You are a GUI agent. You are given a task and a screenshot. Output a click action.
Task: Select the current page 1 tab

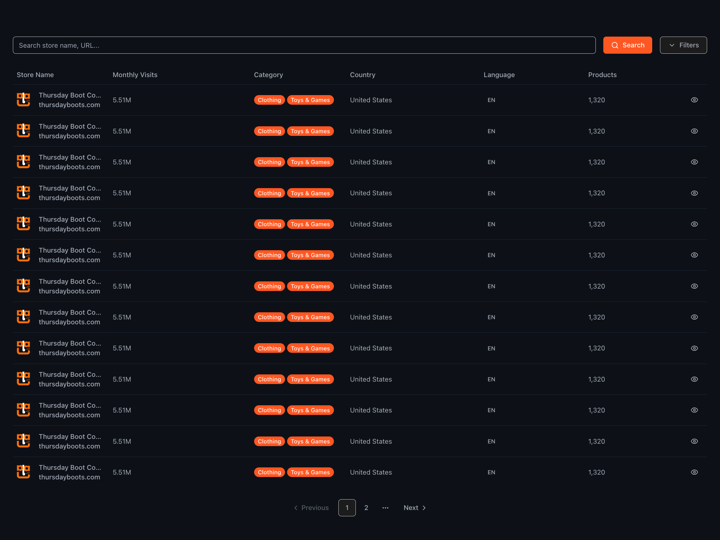pyautogui.click(x=347, y=508)
